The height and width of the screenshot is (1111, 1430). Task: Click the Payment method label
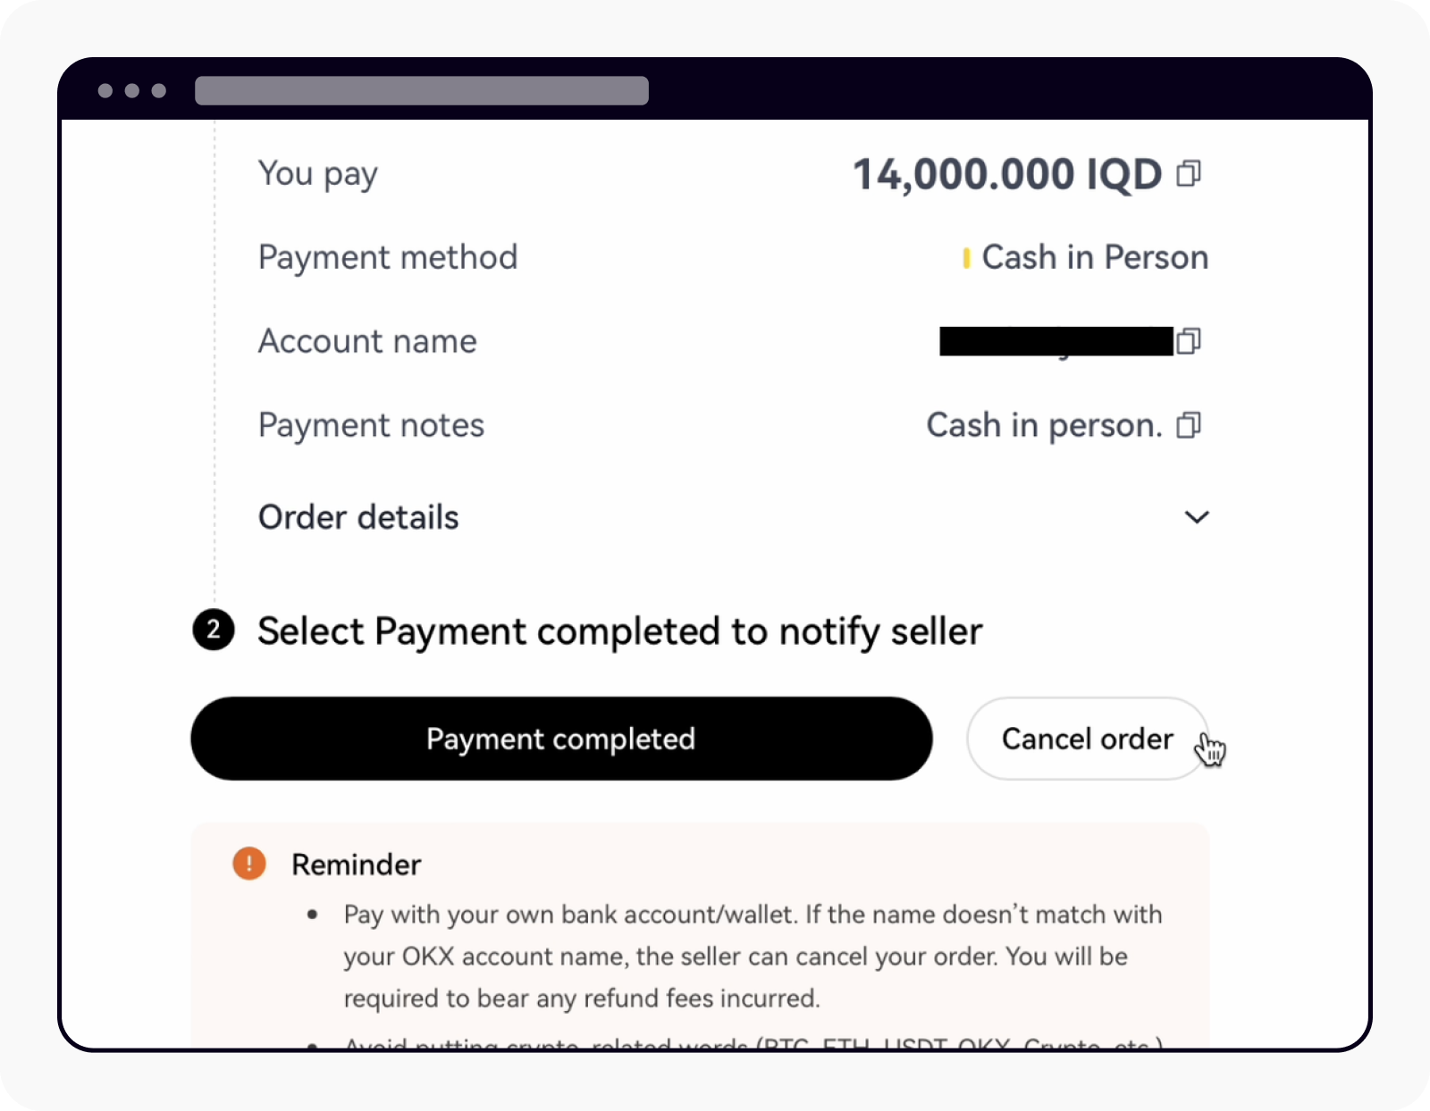tap(388, 257)
